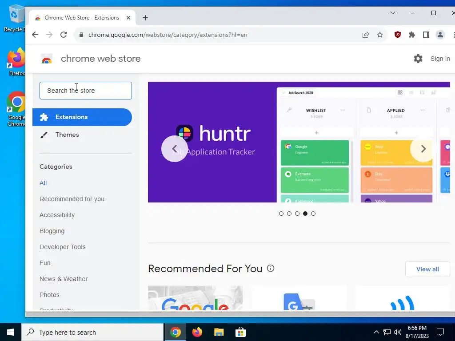
Task: Open the Google recommended extension thumbnail
Action: point(195,298)
